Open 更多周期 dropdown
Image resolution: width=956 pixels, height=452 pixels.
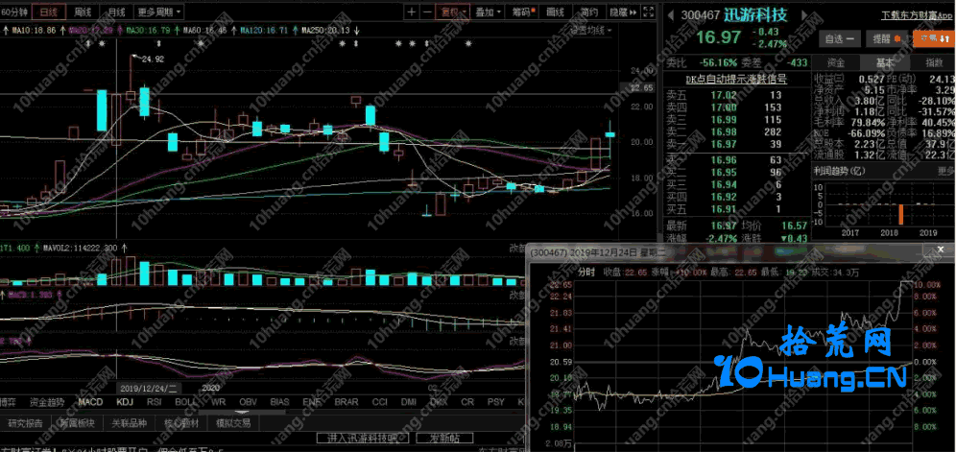(x=158, y=12)
